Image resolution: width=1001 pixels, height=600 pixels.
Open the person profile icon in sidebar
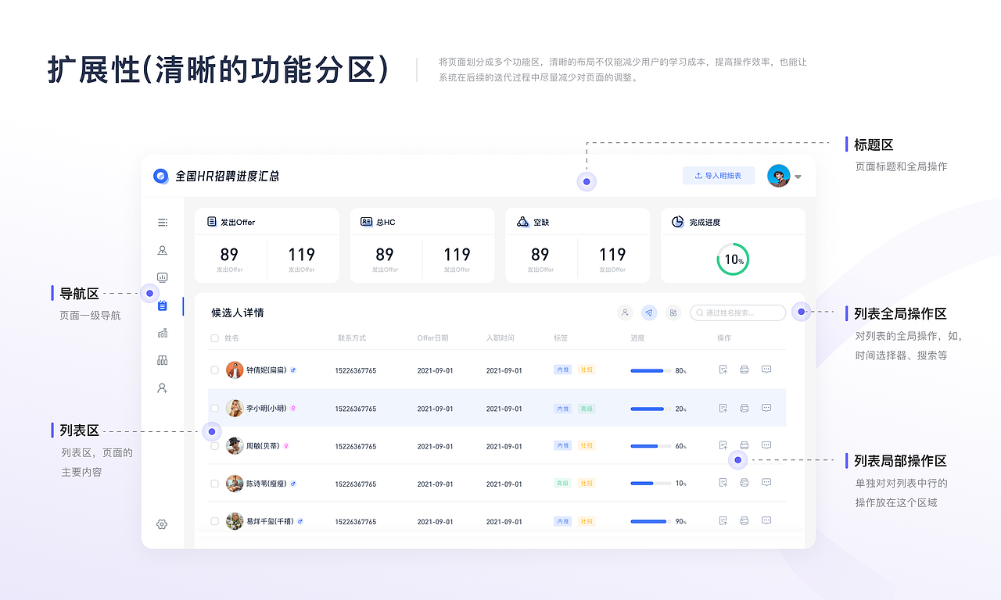pyautogui.click(x=163, y=251)
